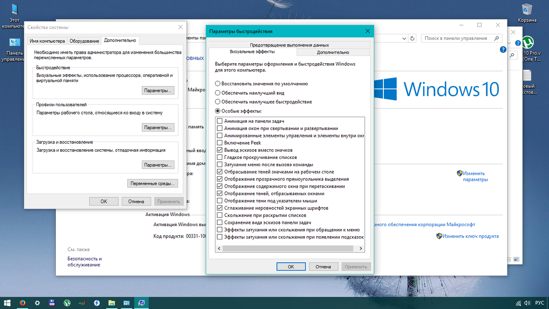Open 'Оборудование' tab in System Properties
This screenshot has width=549, height=309.
tap(85, 41)
